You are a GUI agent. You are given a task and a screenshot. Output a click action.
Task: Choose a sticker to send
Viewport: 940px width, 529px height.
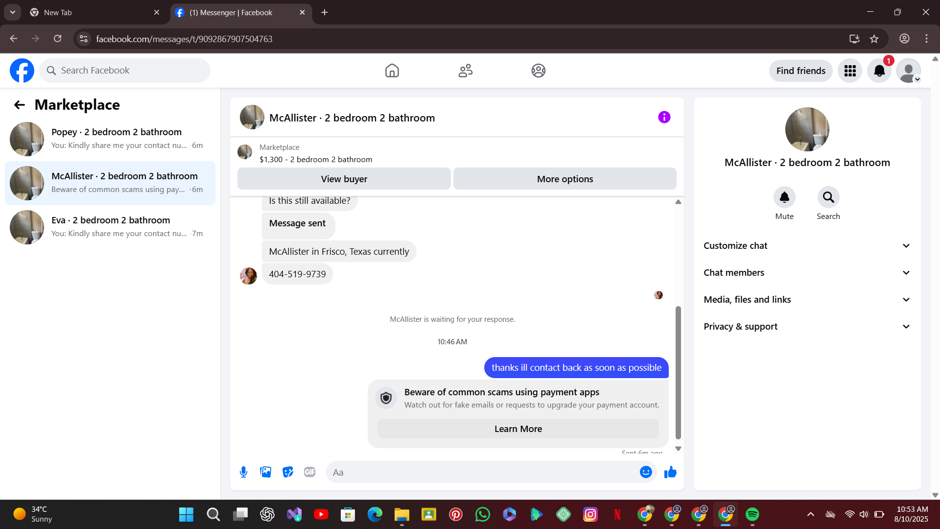click(288, 472)
